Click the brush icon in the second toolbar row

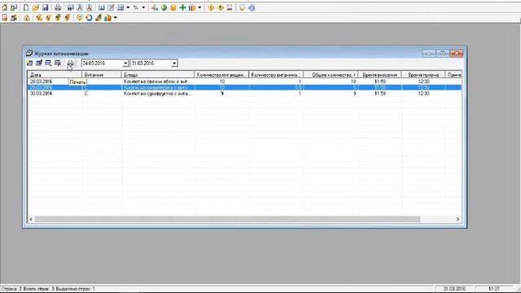pyautogui.click(x=99, y=18)
